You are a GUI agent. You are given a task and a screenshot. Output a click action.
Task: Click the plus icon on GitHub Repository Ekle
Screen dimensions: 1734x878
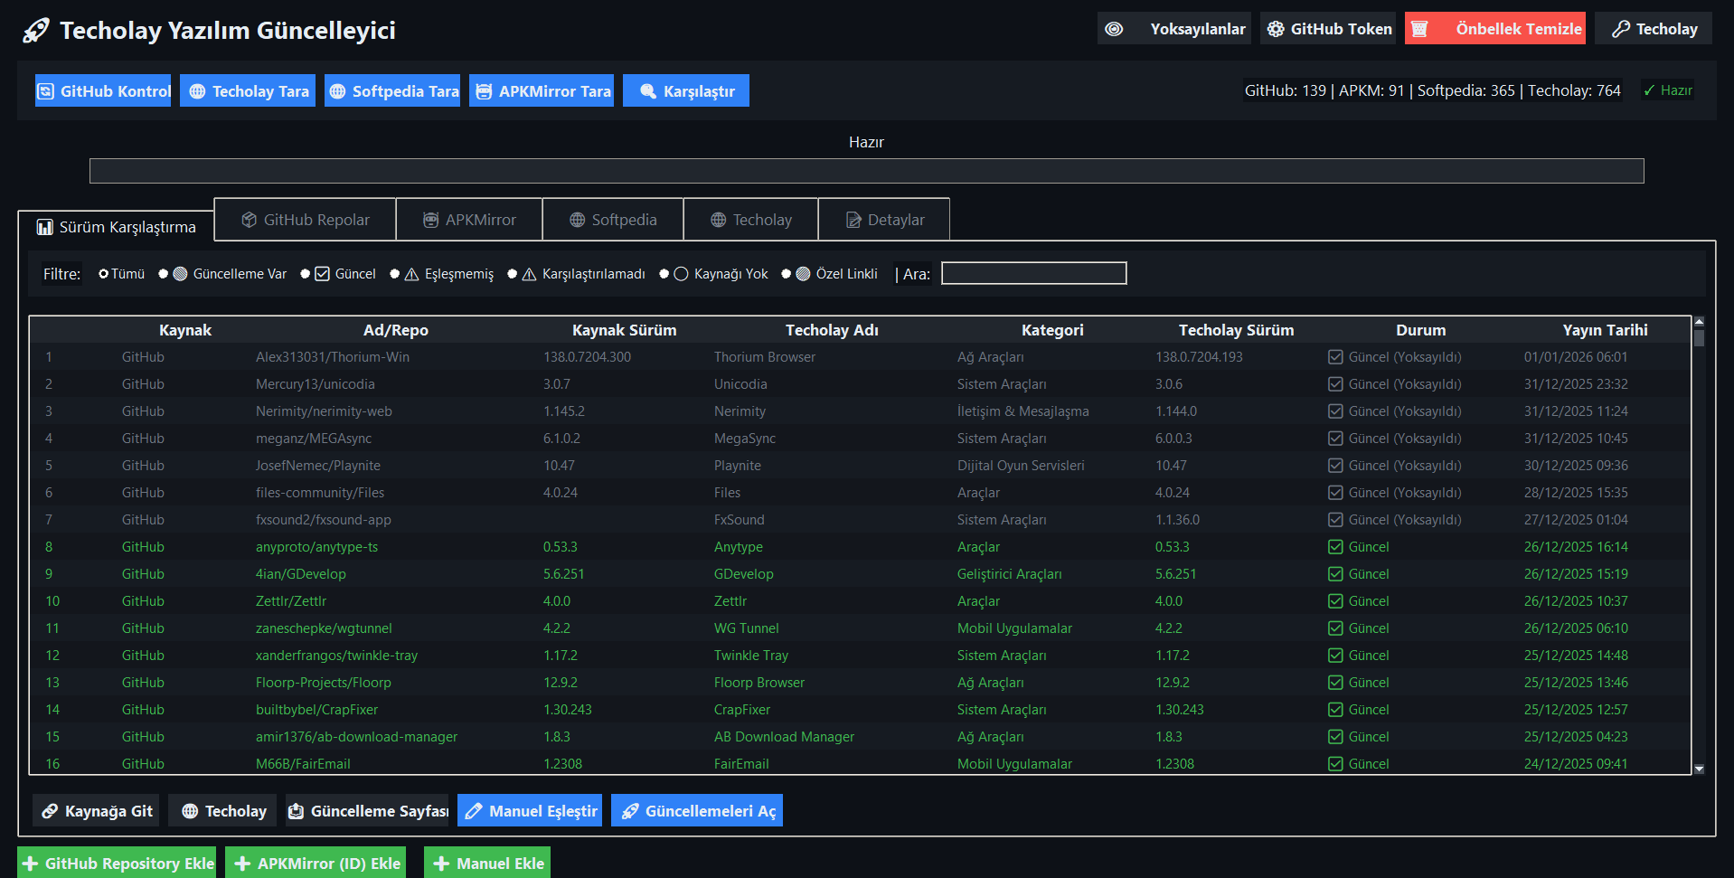31,864
